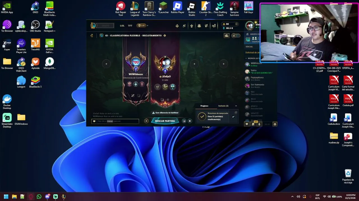Open the loot chest icon
This screenshot has width=359, height=201.
[199, 26]
